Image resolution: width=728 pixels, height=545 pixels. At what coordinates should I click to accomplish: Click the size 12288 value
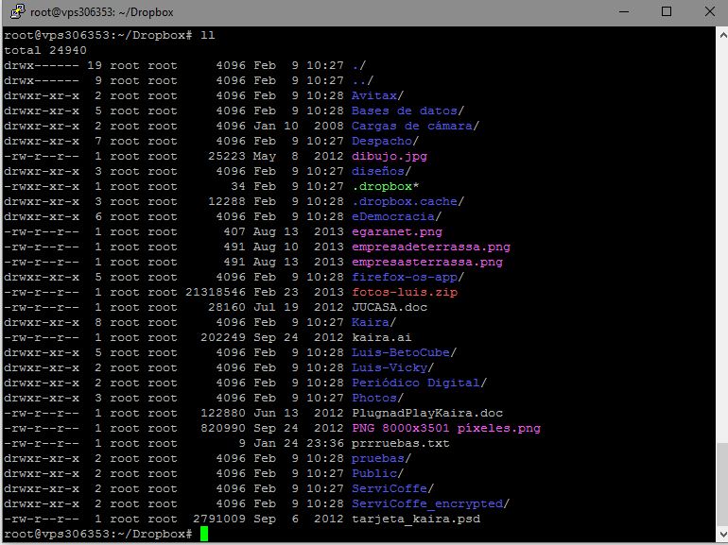[x=227, y=201]
